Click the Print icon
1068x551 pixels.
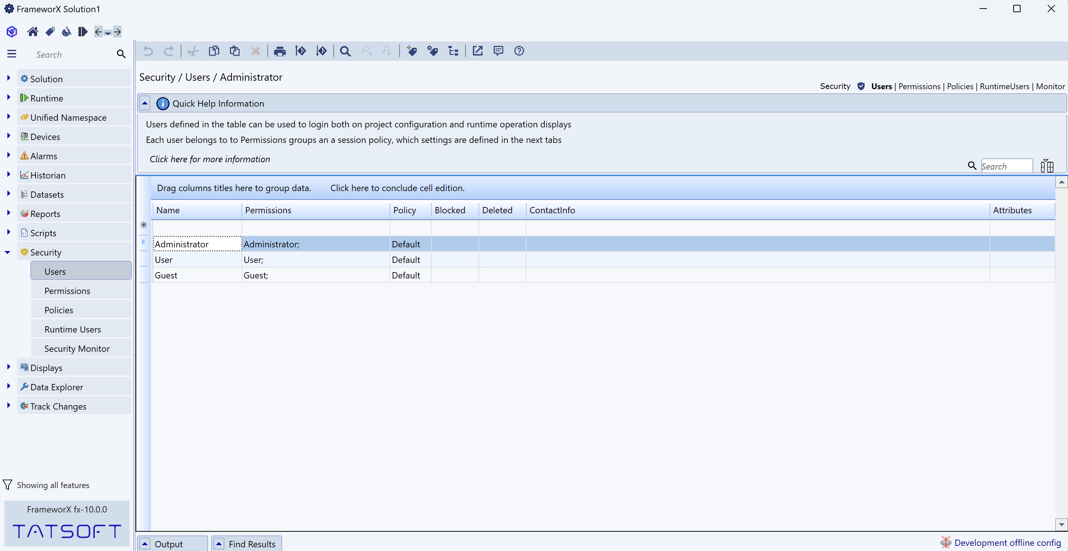(280, 51)
